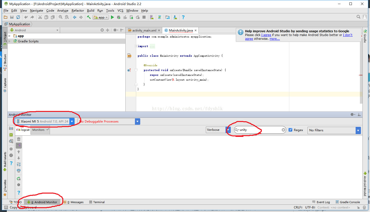Expand the import code fold

(x=136, y=46)
